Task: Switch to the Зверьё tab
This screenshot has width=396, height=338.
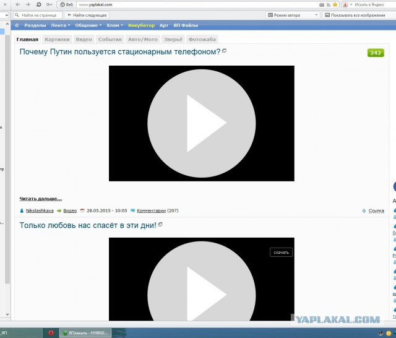Action: click(x=173, y=39)
